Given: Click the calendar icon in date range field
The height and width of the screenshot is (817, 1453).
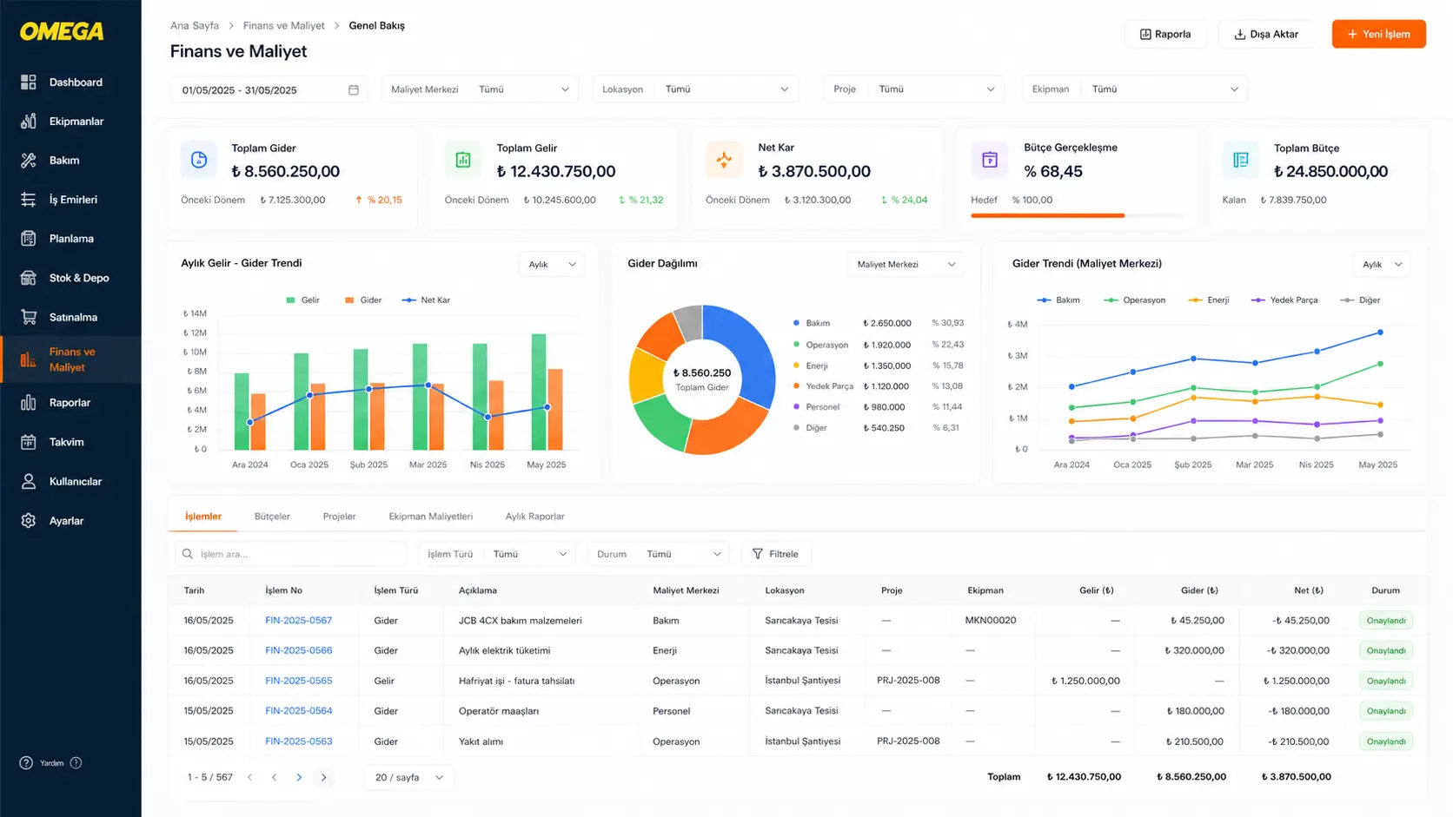Looking at the screenshot, I should [354, 89].
